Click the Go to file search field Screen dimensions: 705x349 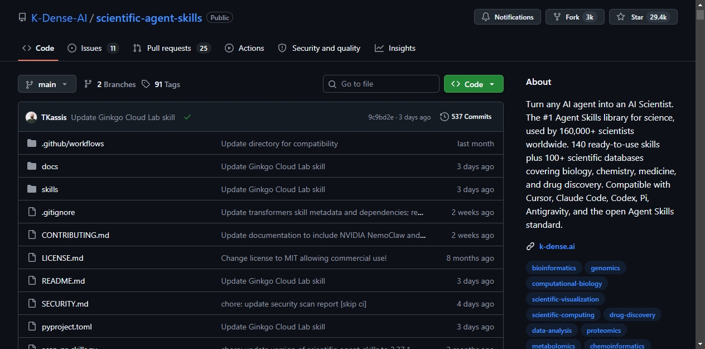381,84
